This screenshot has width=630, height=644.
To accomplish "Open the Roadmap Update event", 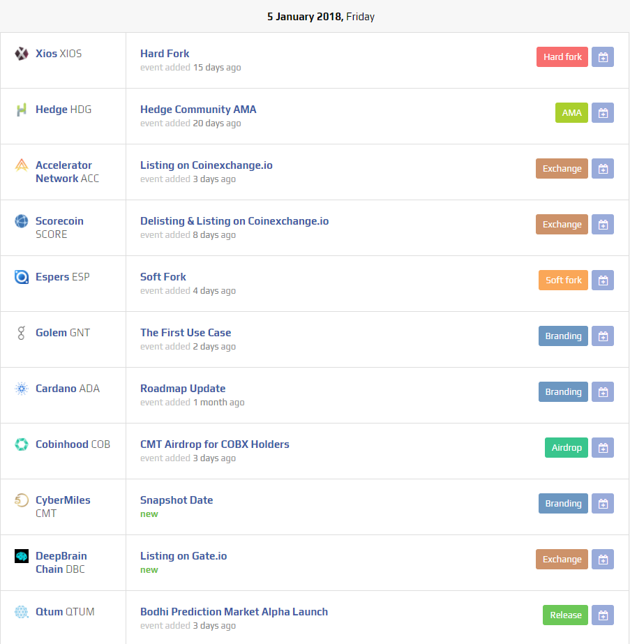I will [183, 389].
